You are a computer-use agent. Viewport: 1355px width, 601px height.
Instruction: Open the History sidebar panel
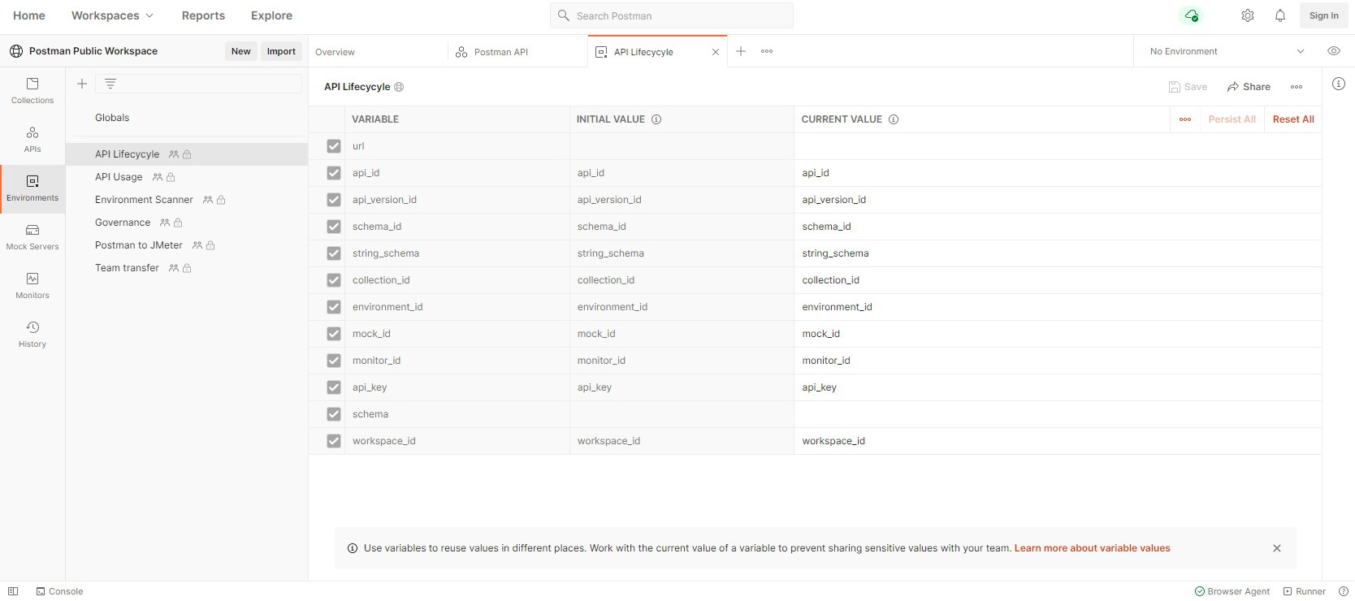pyautogui.click(x=32, y=335)
